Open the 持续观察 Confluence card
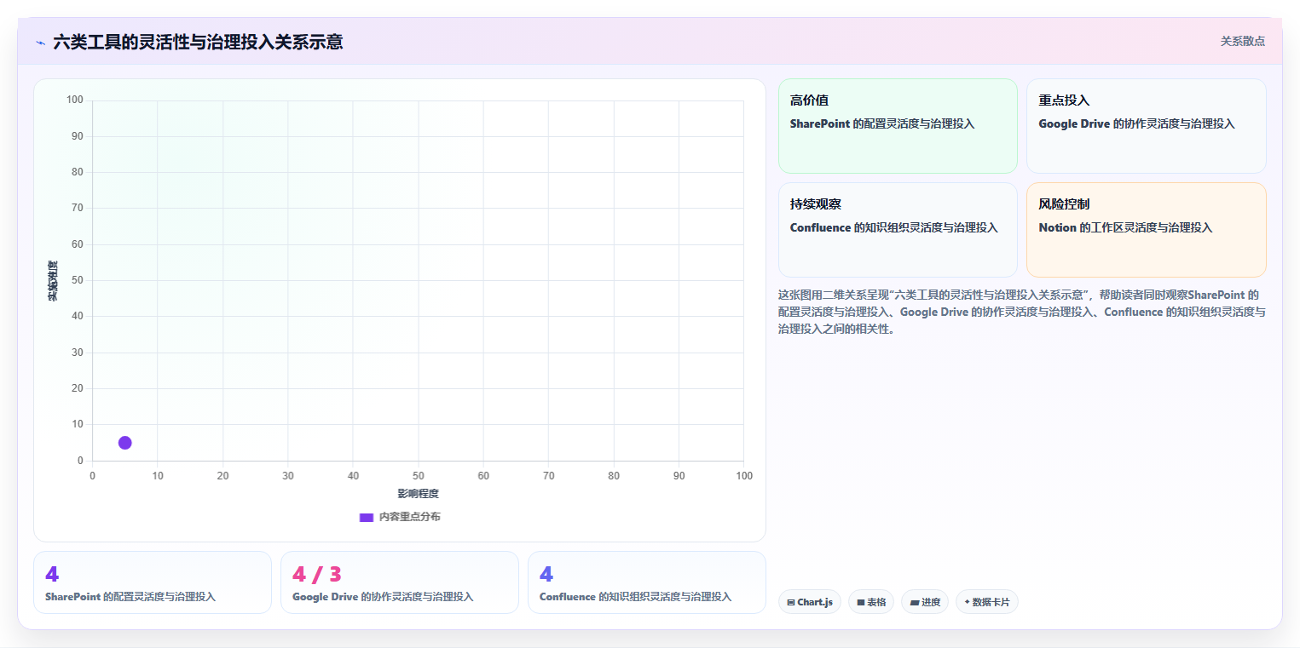1300x648 pixels. 898,230
